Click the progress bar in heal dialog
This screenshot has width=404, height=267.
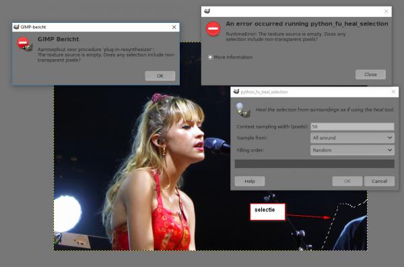[314, 163]
